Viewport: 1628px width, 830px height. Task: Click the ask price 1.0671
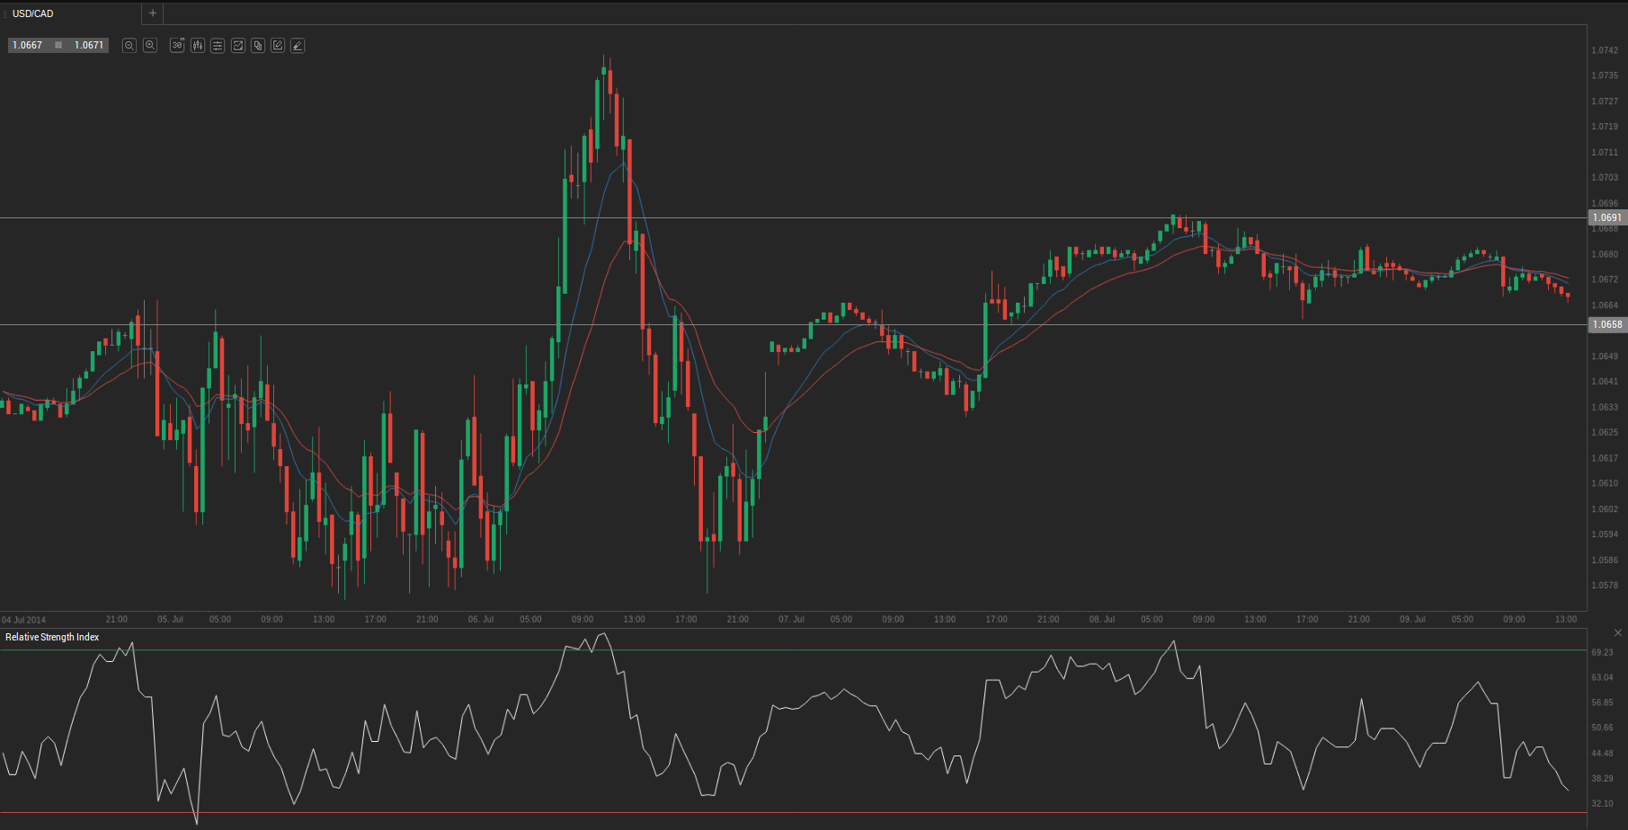89,45
